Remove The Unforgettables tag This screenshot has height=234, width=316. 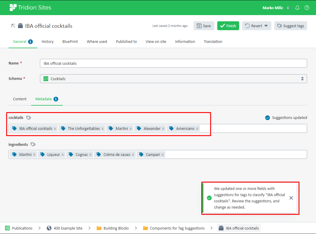(103, 129)
